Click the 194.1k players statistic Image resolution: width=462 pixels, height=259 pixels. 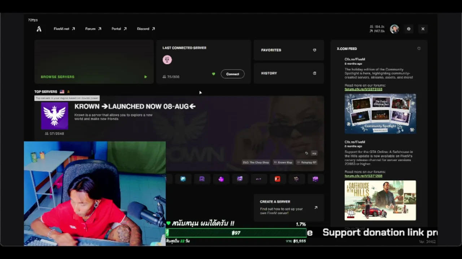coord(377,27)
